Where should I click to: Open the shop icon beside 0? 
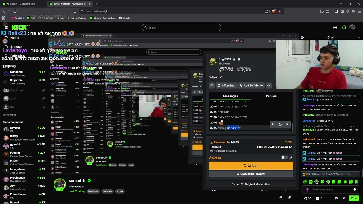(318, 198)
